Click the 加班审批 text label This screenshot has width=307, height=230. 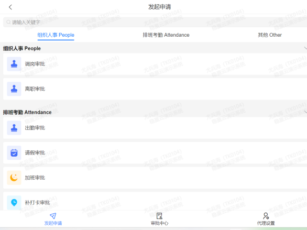(x=35, y=178)
